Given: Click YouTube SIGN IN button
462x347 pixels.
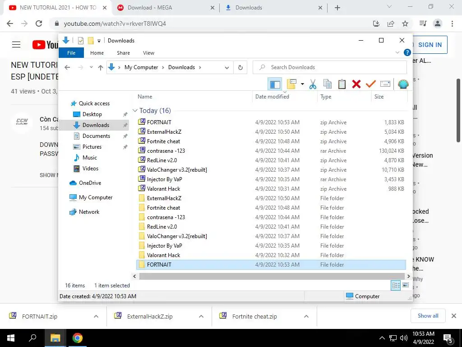Looking at the screenshot, I should [x=430, y=45].
